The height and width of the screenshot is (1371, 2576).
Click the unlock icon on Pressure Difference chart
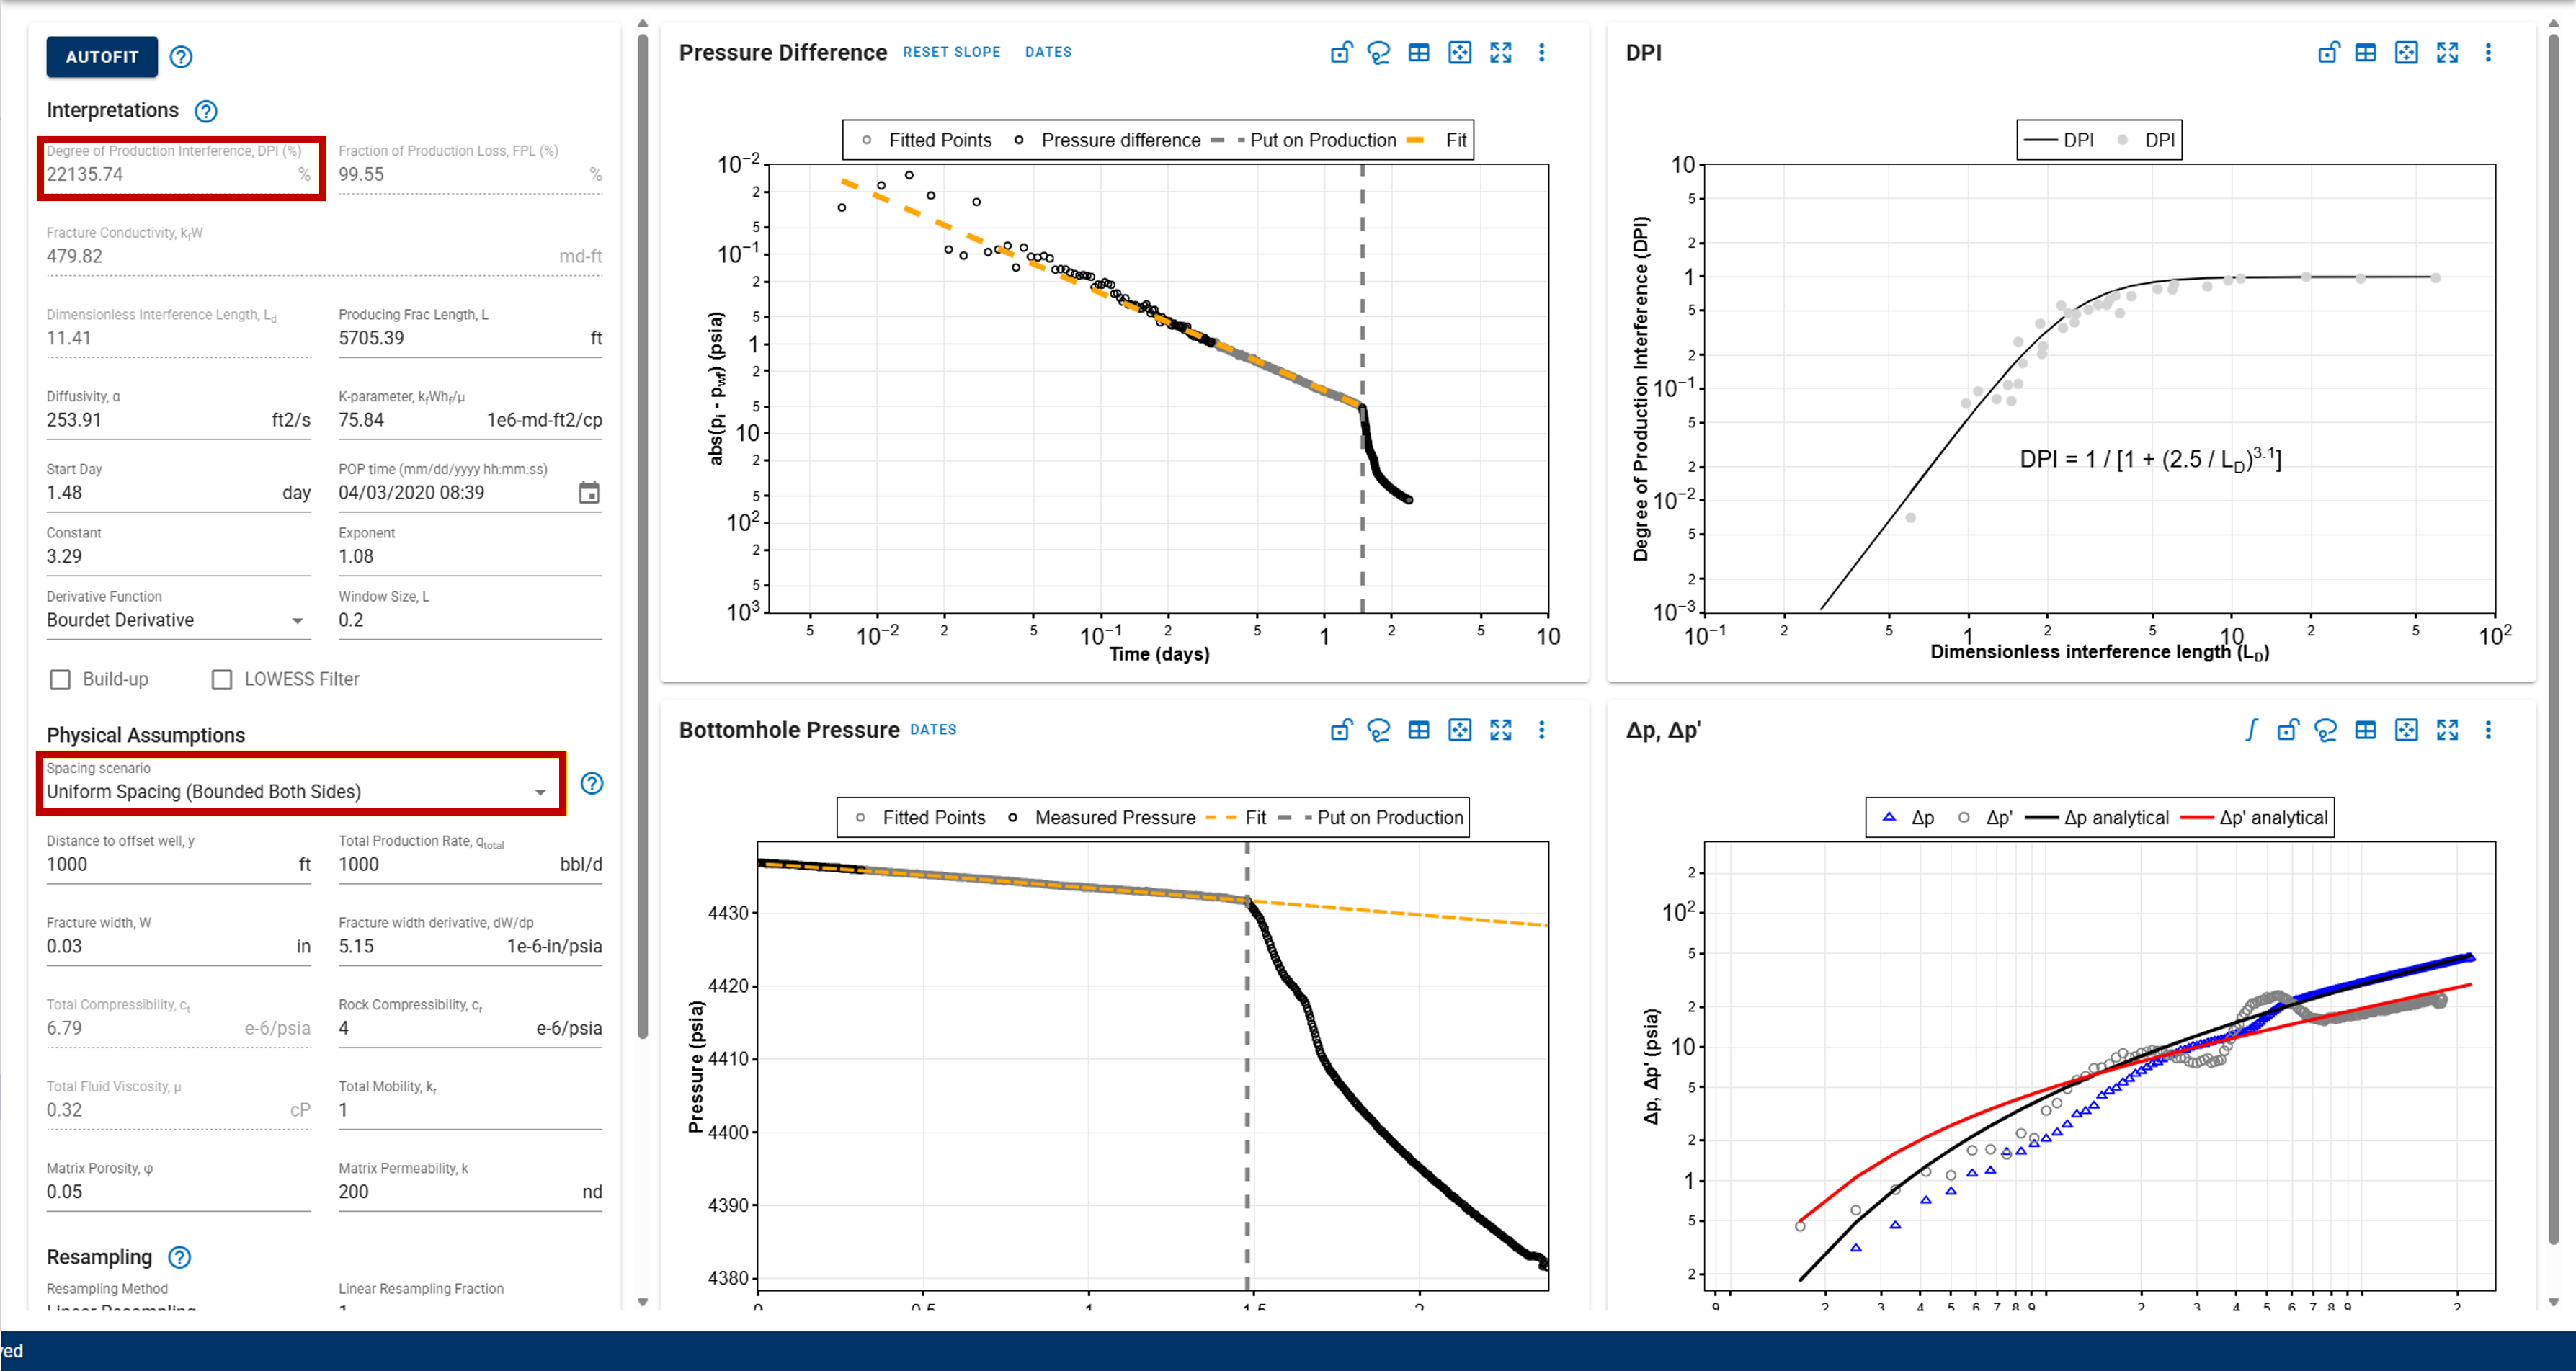coord(1341,52)
